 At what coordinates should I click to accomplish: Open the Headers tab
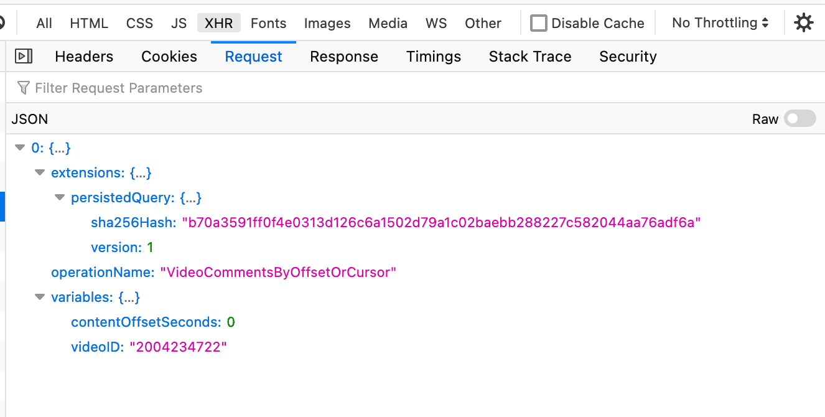84,56
